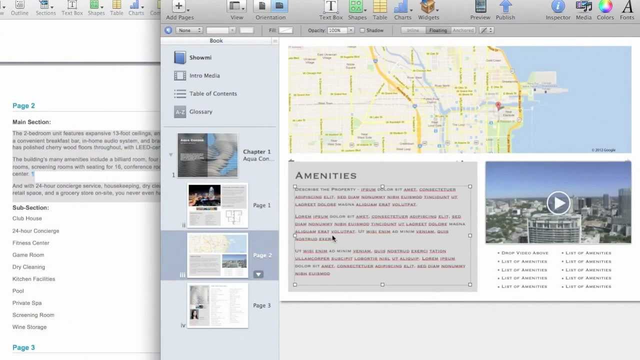Open the text wrap dropdown
This screenshot has height=360, width=640.
coord(486,30)
